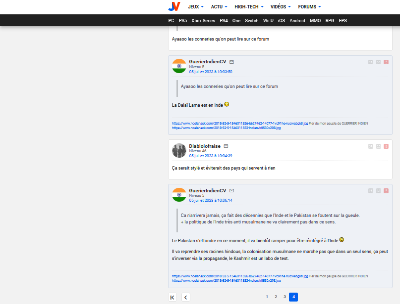Expand the HIGH-TECH menu

[x=249, y=7]
